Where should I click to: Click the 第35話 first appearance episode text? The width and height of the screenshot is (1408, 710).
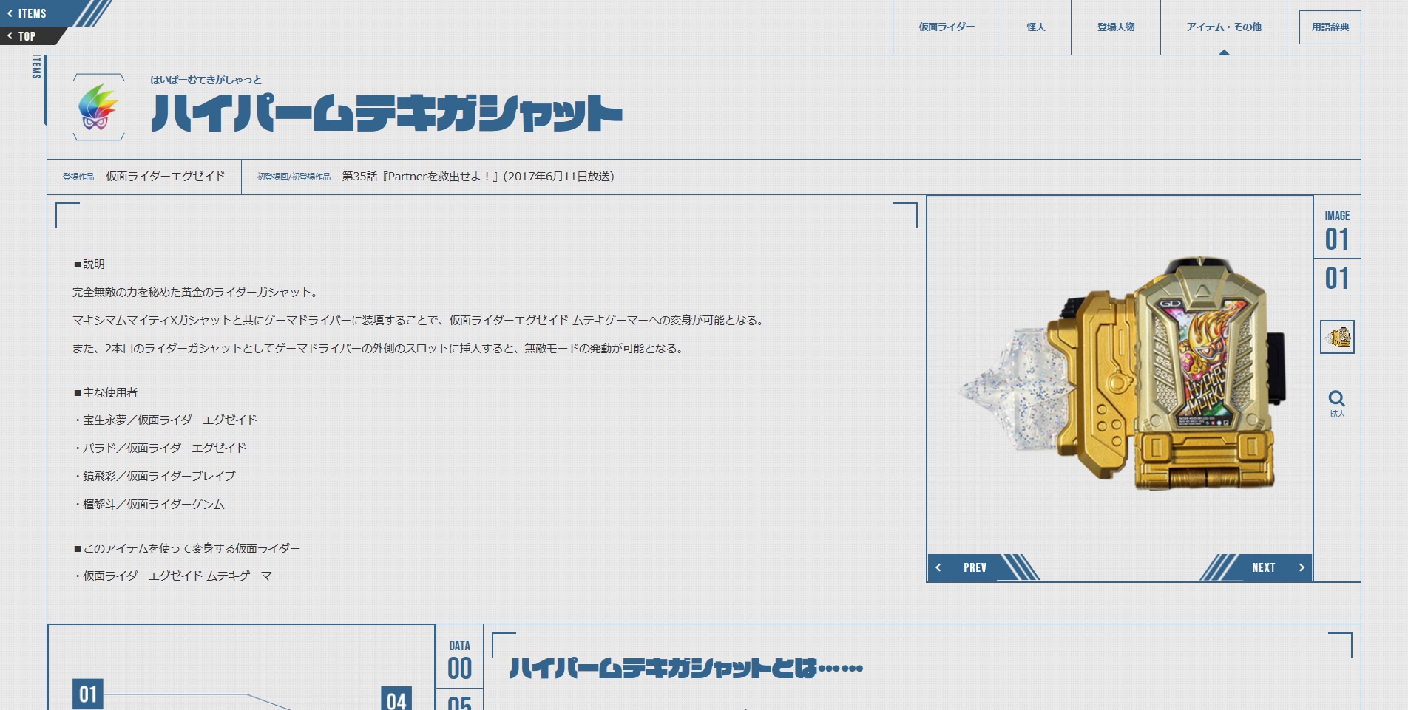(478, 176)
